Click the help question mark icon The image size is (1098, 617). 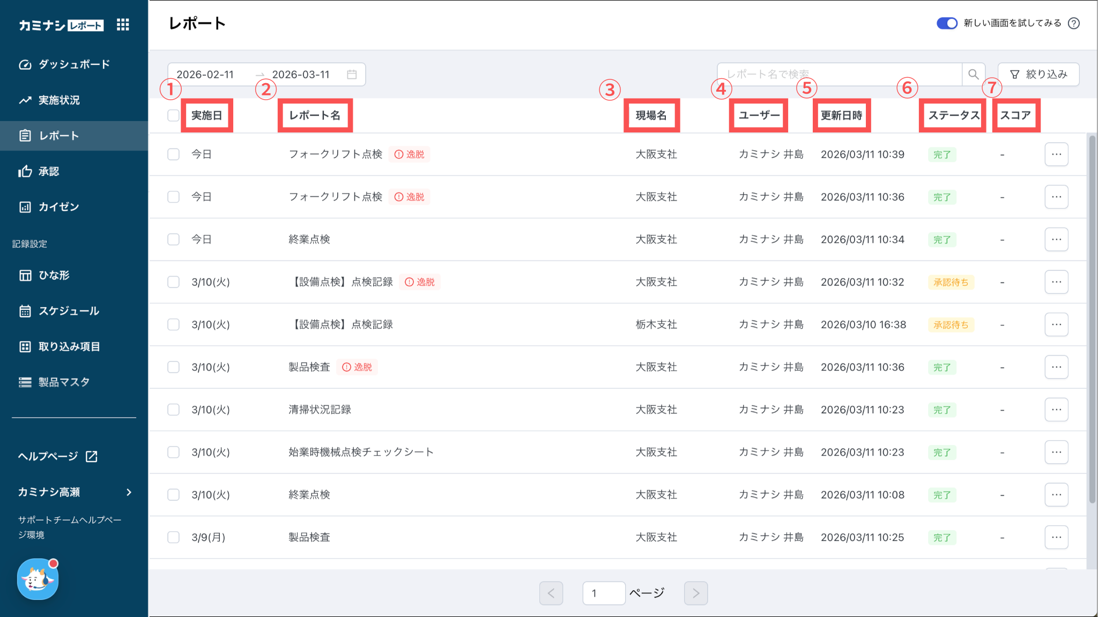click(1074, 23)
